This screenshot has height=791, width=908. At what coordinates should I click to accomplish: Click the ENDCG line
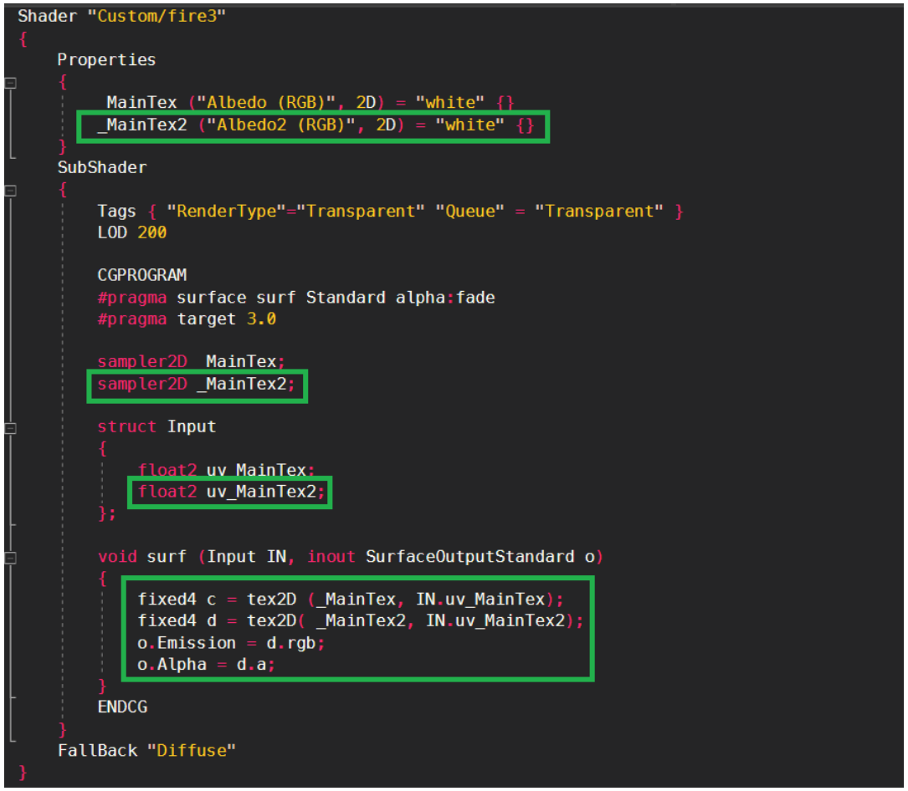122,707
